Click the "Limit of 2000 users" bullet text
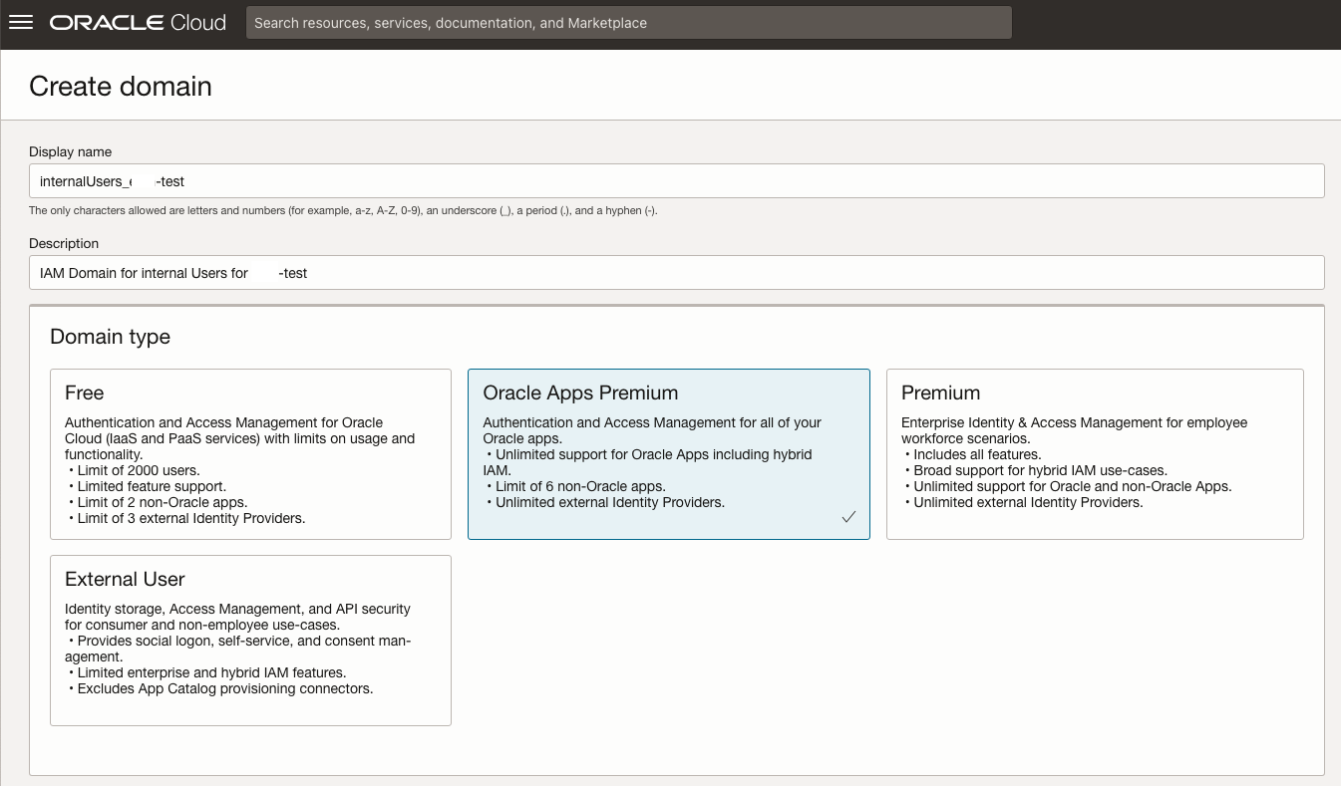Image resolution: width=1341 pixels, height=786 pixels. [134, 470]
